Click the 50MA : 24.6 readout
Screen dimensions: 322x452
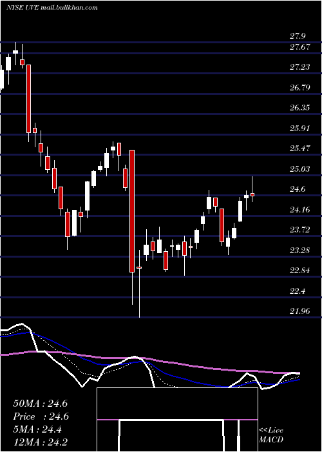40,404
